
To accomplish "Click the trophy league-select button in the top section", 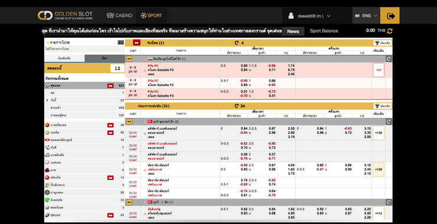I will click(x=383, y=43).
